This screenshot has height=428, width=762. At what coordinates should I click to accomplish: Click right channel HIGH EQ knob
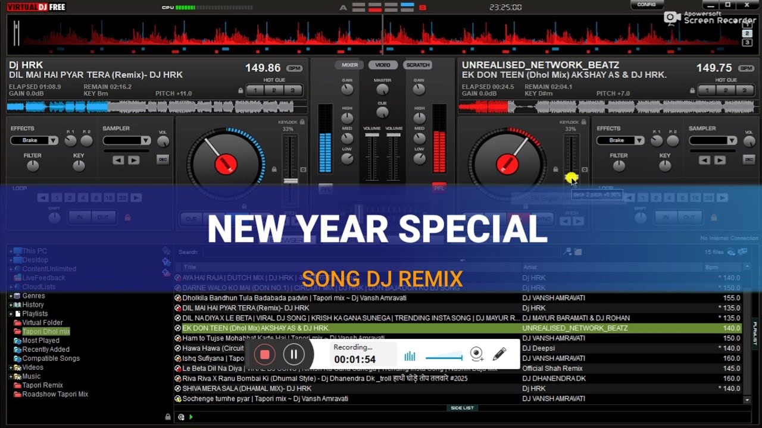point(419,118)
